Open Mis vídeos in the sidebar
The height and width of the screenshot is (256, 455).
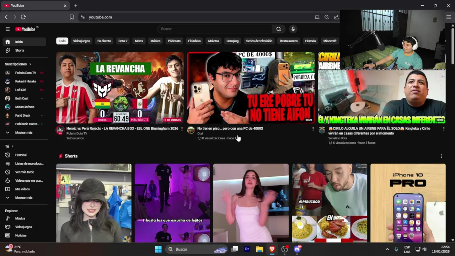(24, 189)
